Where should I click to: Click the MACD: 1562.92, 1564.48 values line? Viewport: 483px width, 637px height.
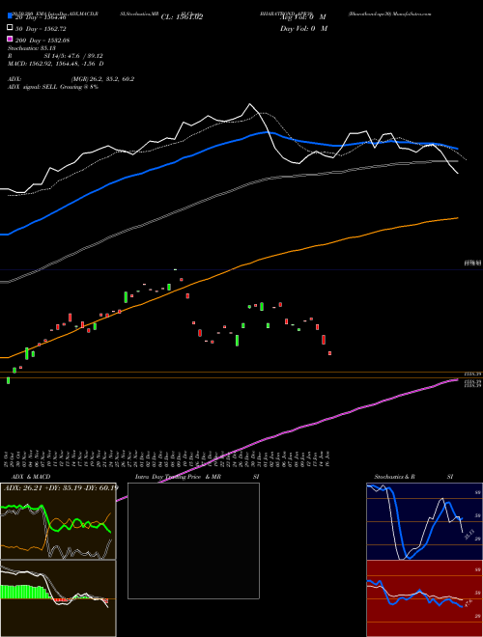coord(56,64)
